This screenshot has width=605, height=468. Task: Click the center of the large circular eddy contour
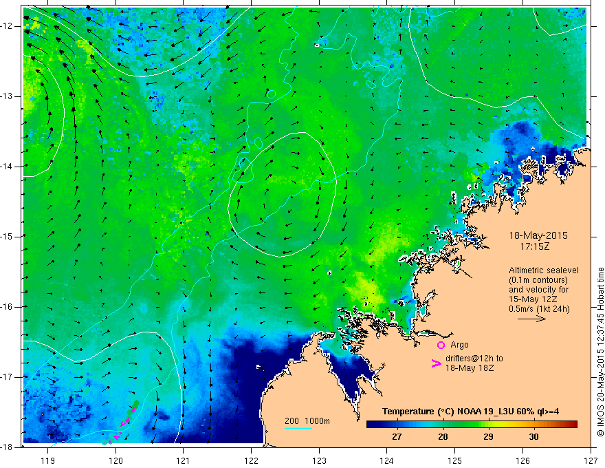282,195
